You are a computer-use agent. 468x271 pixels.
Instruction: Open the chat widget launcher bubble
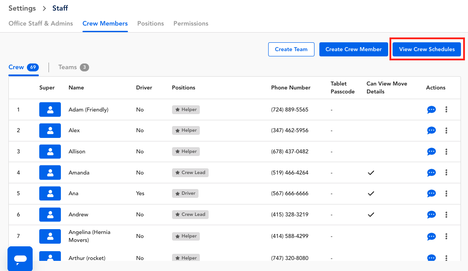tap(20, 258)
